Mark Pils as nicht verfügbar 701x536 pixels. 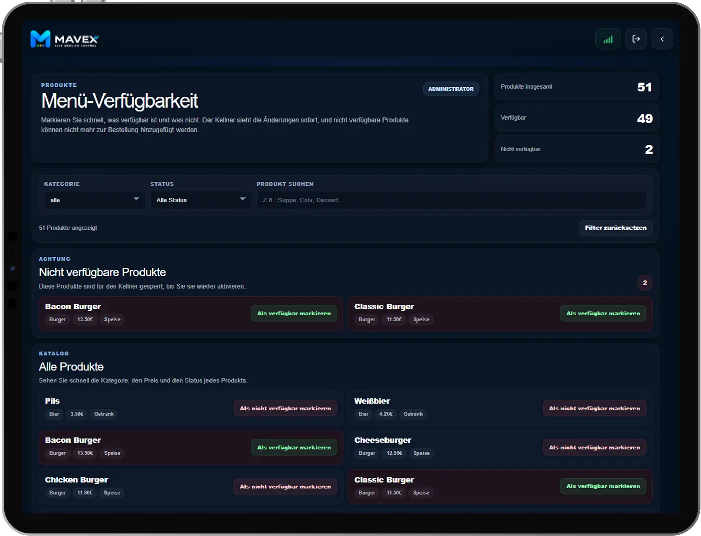coord(285,408)
